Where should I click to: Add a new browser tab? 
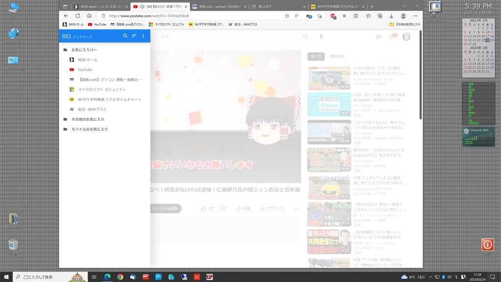click(372, 6)
